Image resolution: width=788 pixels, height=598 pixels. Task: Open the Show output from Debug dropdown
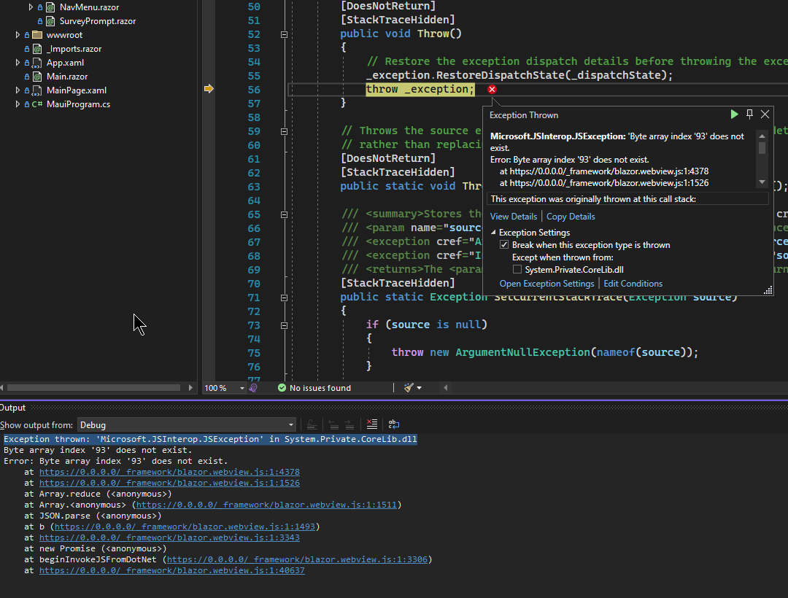187,424
